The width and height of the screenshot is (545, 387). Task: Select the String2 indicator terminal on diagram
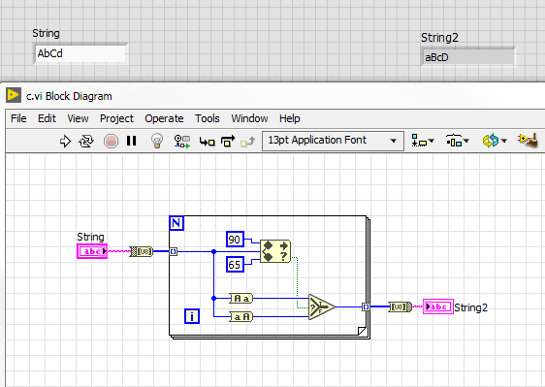click(438, 306)
